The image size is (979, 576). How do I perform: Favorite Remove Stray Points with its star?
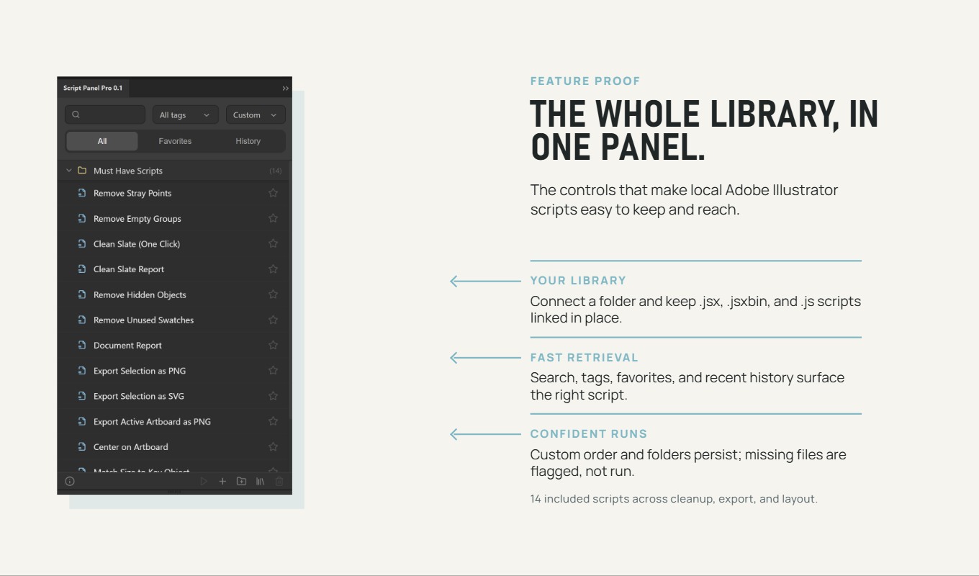point(273,193)
